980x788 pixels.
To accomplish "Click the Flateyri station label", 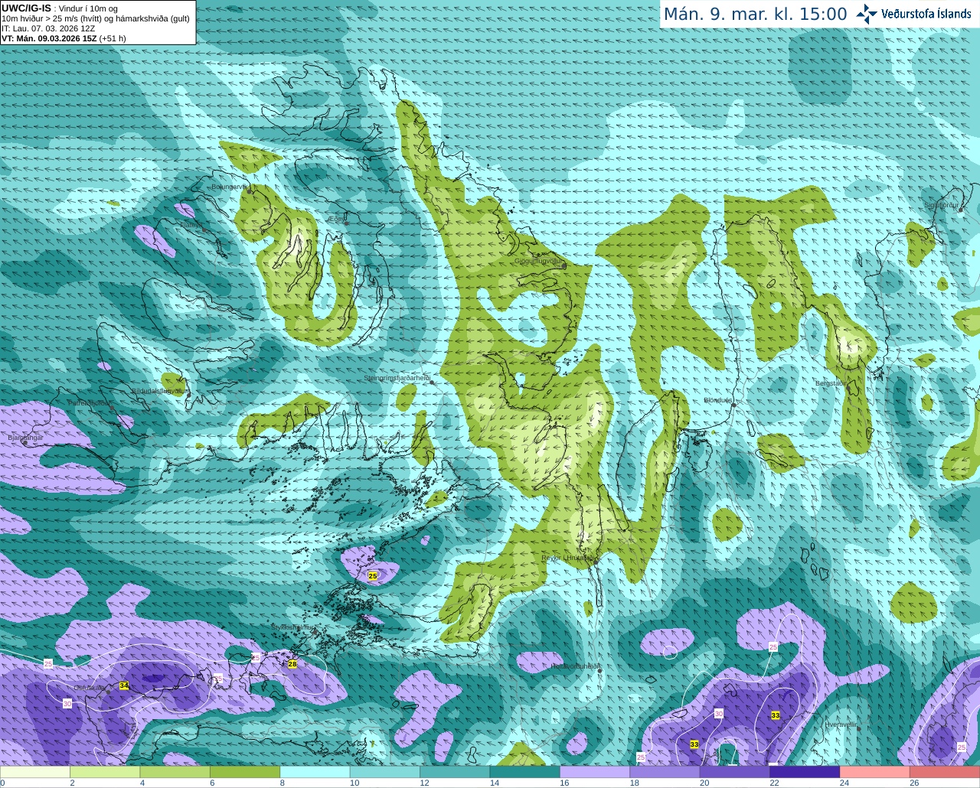I will 191,225.
